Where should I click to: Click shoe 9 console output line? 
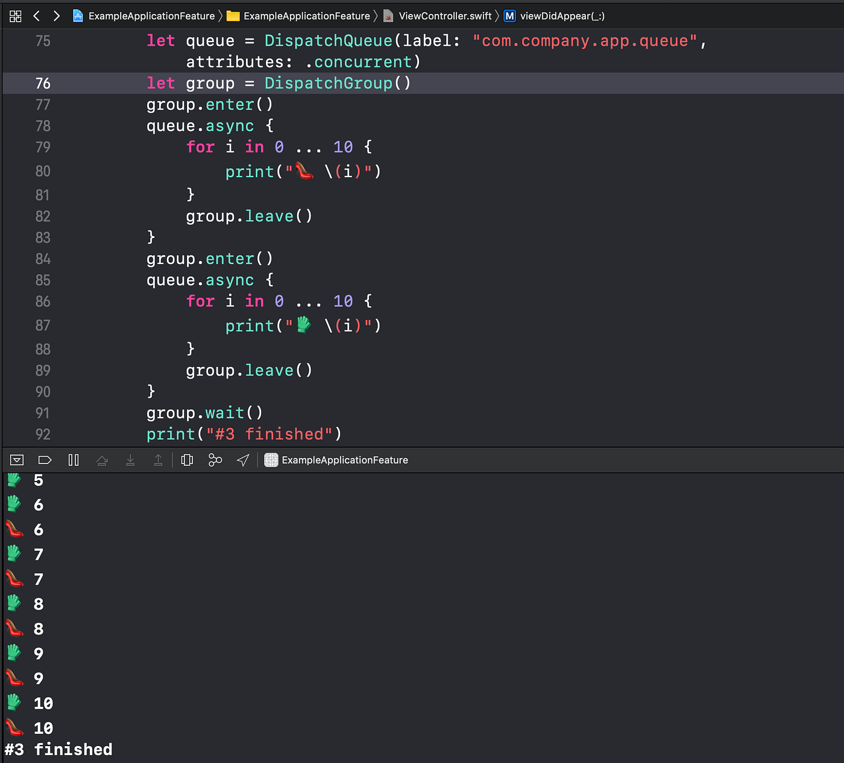(x=25, y=679)
